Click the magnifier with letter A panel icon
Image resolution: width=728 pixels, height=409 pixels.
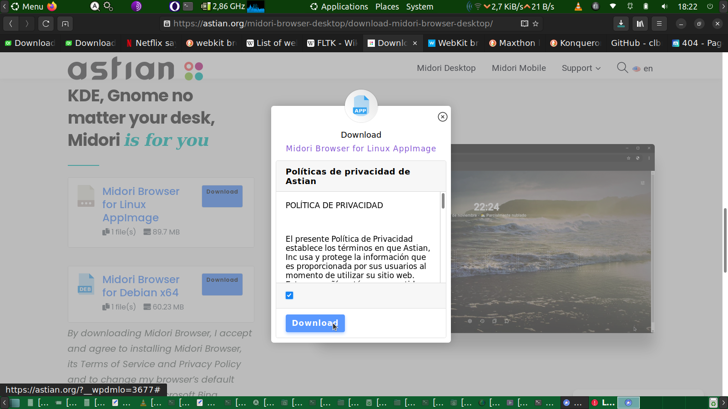pyautogui.click(x=95, y=6)
